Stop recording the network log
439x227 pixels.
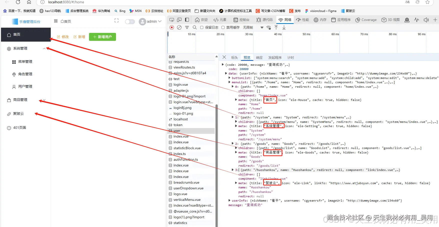tap(172, 27)
